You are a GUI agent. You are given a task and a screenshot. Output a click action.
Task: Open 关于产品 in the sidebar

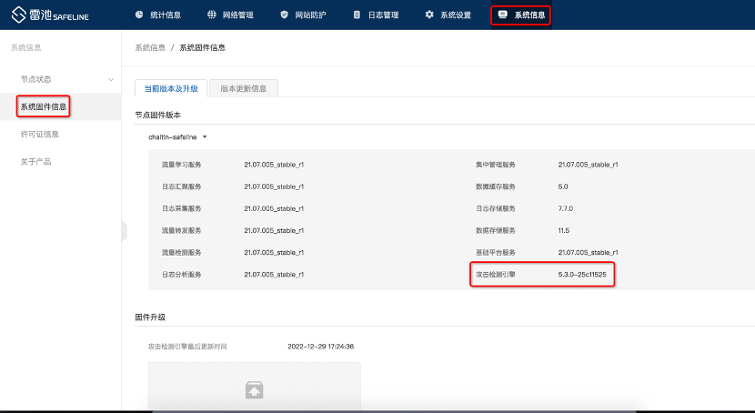[35, 162]
